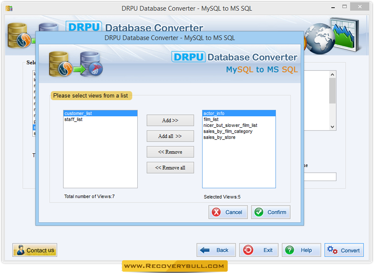This screenshot has height=273, width=374.
Task: Click the globe and chart graphic
Action: coord(333,35)
